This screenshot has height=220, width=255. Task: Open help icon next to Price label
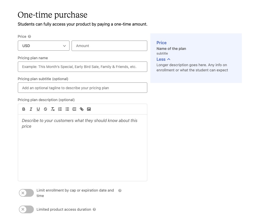29,36
